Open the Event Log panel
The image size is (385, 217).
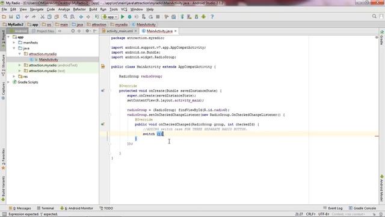tap(333, 208)
